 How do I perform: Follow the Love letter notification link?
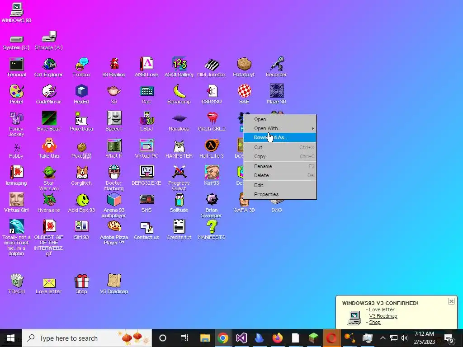click(382, 309)
